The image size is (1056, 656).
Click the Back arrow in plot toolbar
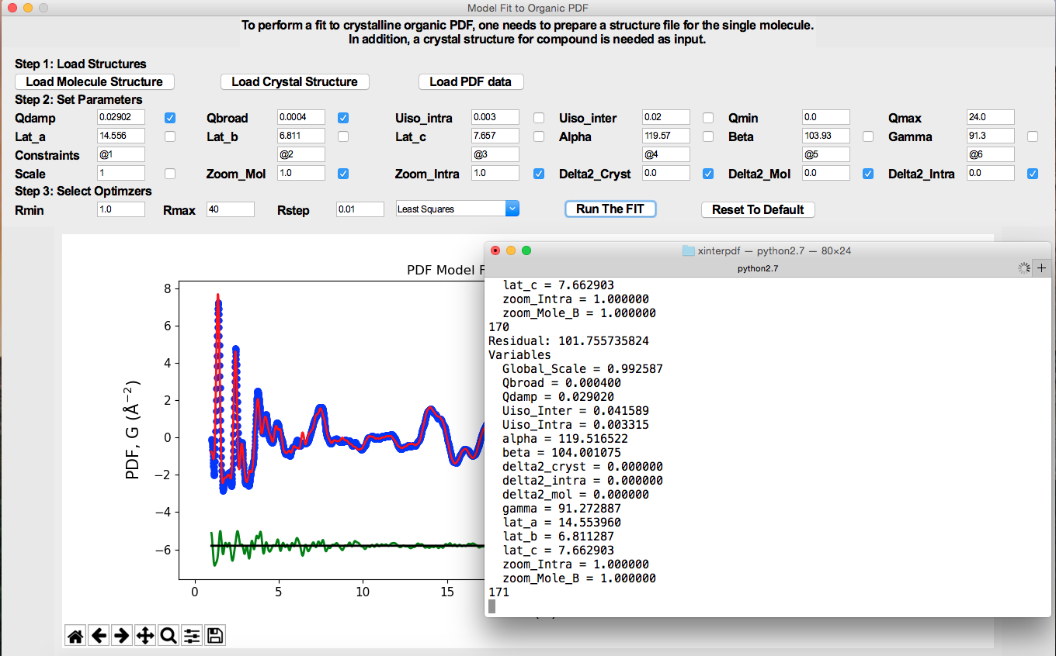click(x=99, y=636)
